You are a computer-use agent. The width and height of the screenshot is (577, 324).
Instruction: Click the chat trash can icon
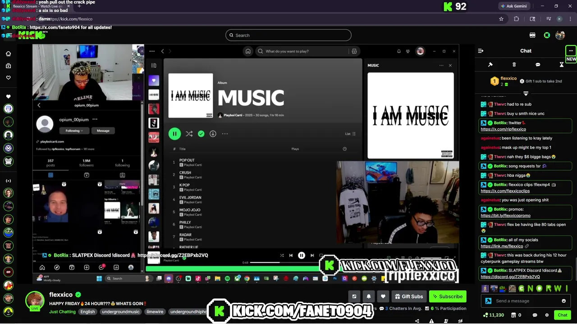click(514, 65)
